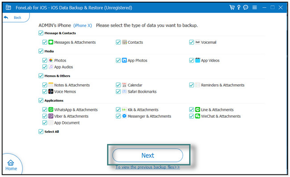Disable the Voicemail checkbox
290x177 pixels.
point(191,42)
